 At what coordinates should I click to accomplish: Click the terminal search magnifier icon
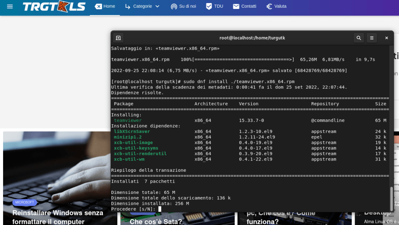coord(358,38)
